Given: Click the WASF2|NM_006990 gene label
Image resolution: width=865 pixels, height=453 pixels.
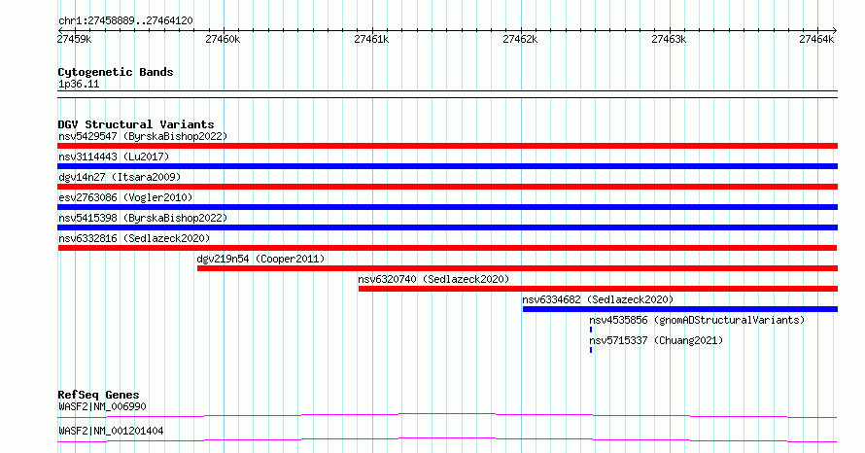Looking at the screenshot, I should pyautogui.click(x=102, y=406).
